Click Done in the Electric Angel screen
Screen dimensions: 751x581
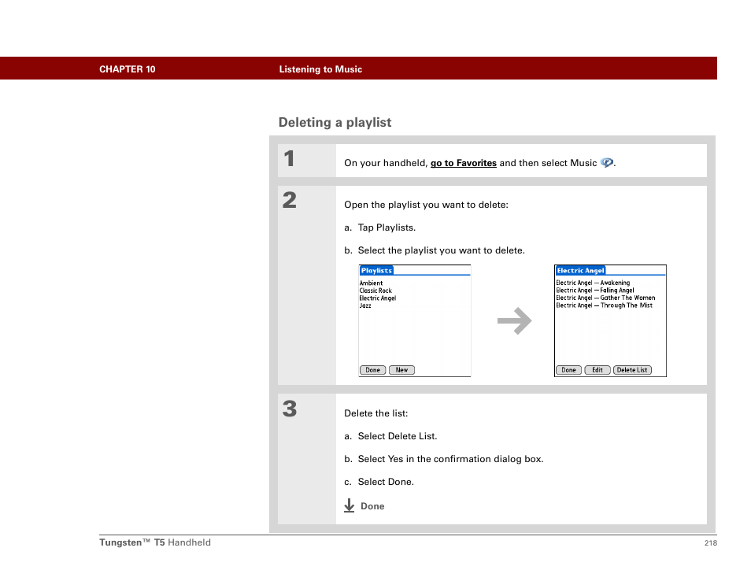[x=568, y=370]
